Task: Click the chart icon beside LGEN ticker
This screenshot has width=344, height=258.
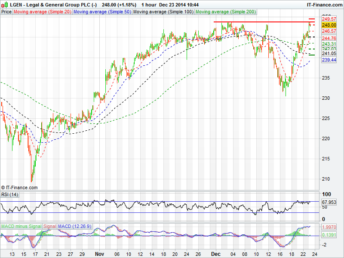Action: pyautogui.click(x=4, y=4)
